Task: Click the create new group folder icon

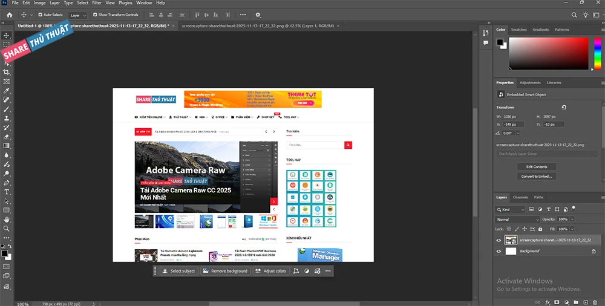Action: click(x=576, y=302)
